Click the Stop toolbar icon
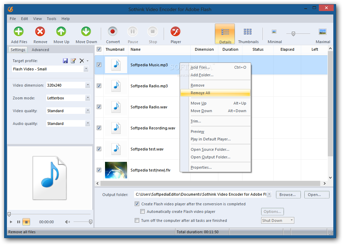The width and height of the screenshot is (343, 245). point(153,32)
